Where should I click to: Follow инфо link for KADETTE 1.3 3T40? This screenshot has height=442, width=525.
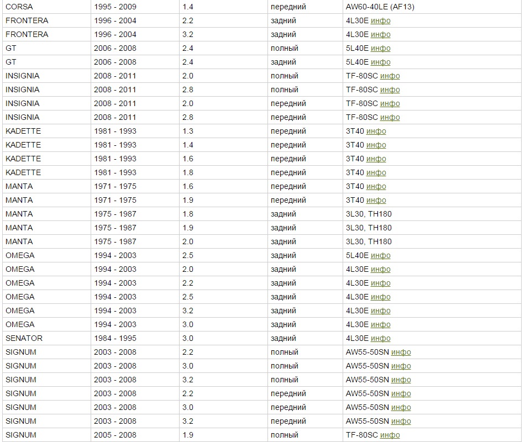tap(376, 131)
